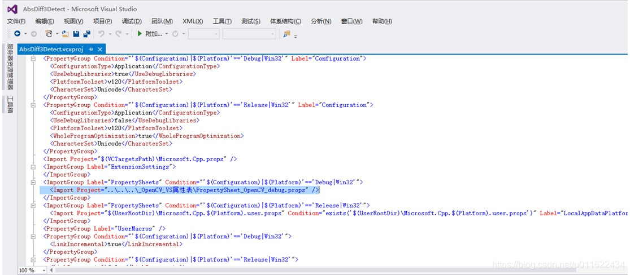Open the 团队(M) menu
The height and width of the screenshot is (275, 630).
click(162, 21)
